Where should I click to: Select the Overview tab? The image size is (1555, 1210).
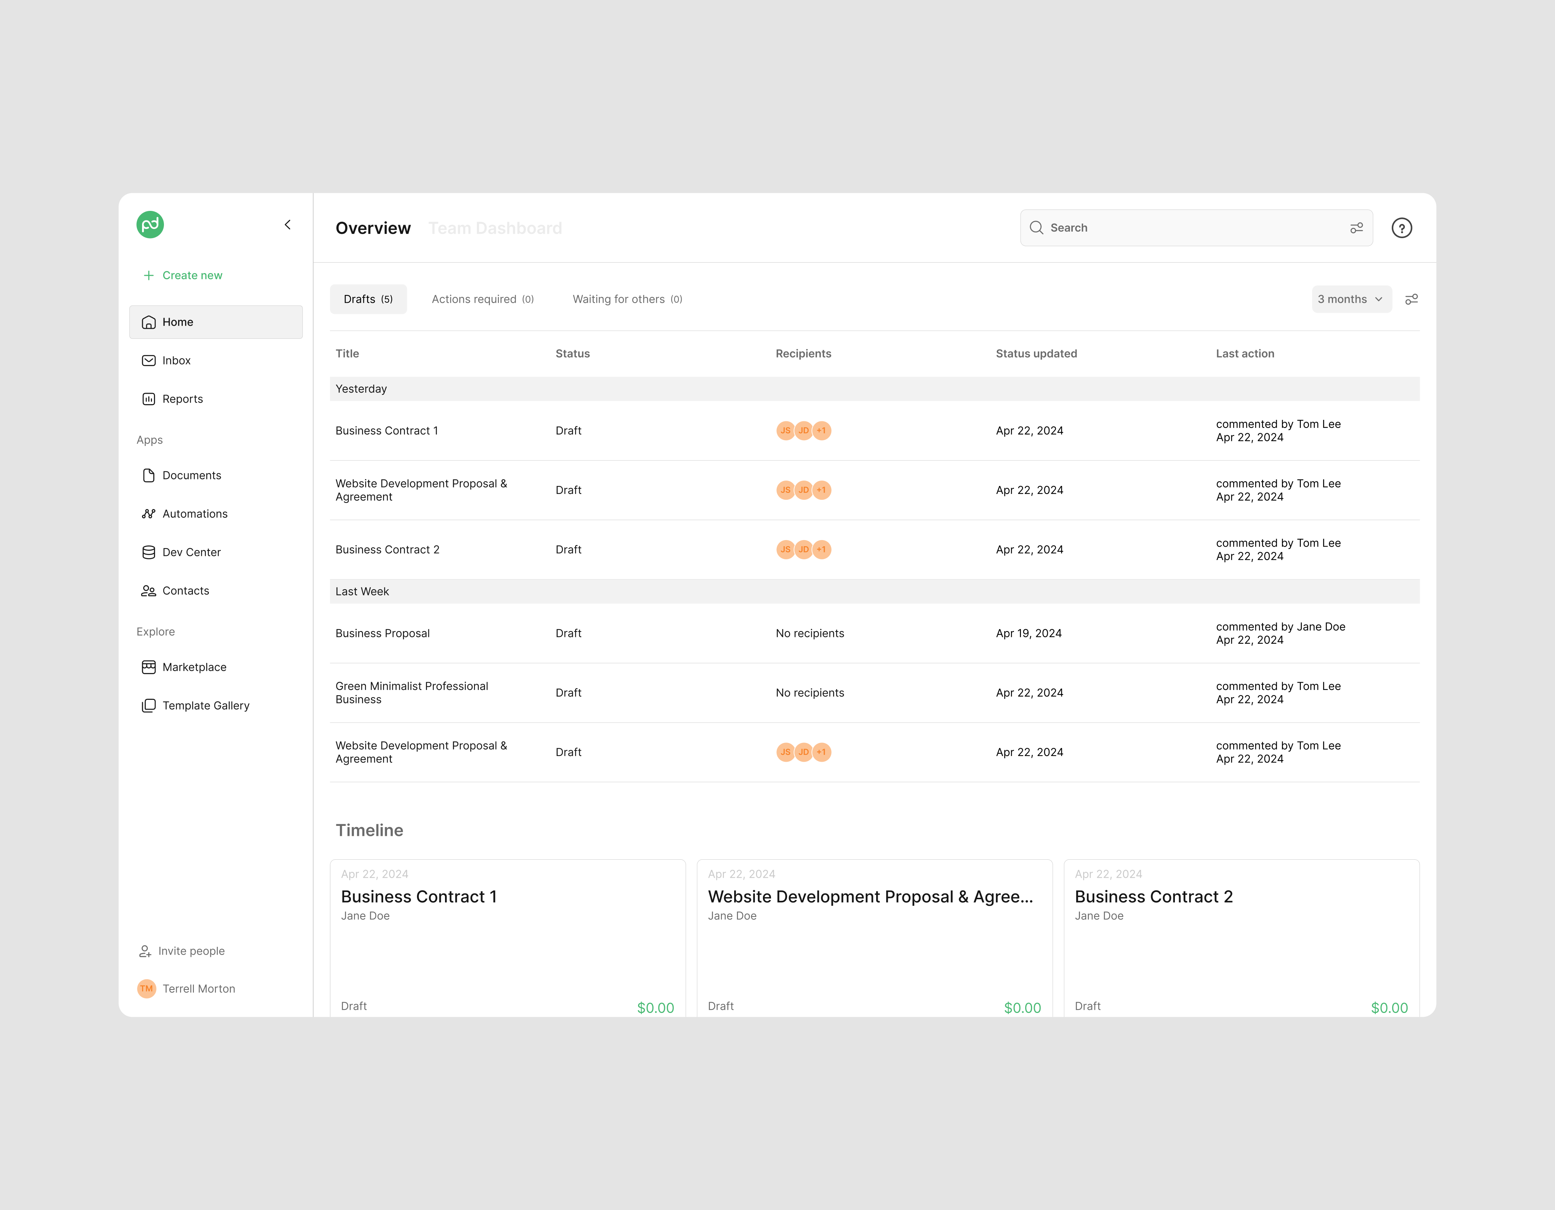point(373,228)
